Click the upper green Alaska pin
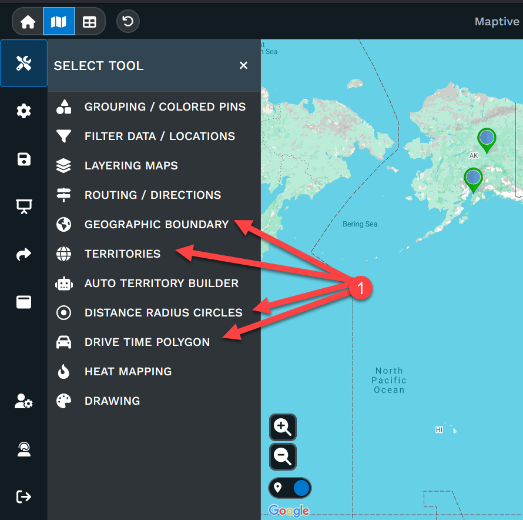 click(487, 139)
